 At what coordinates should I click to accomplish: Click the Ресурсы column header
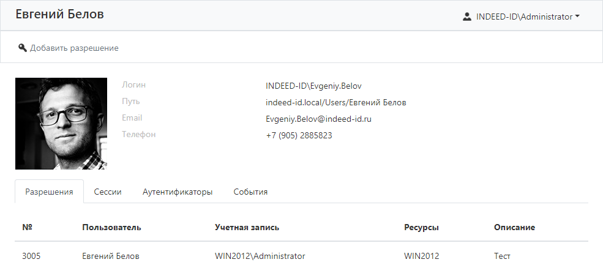[x=421, y=227]
